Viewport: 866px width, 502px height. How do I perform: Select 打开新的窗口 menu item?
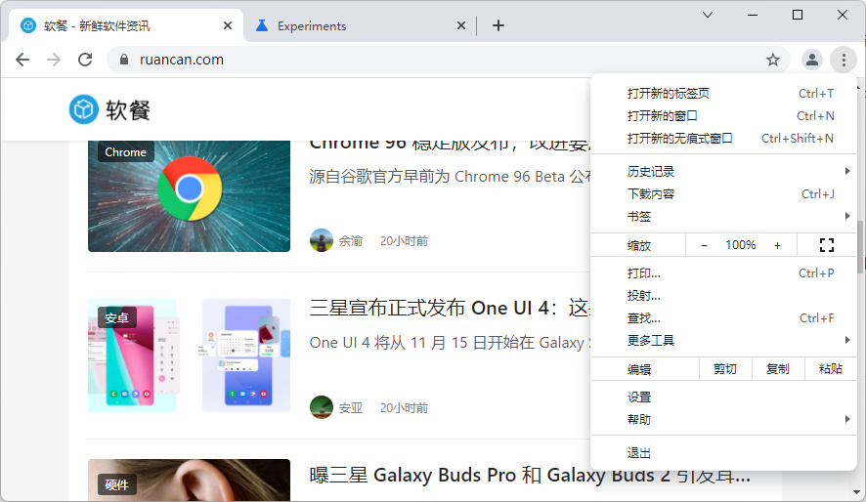723,116
